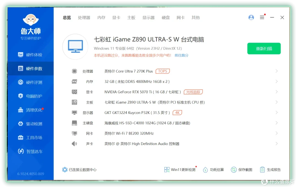Click 已连接云数据中心 status text

[x=82, y=170]
